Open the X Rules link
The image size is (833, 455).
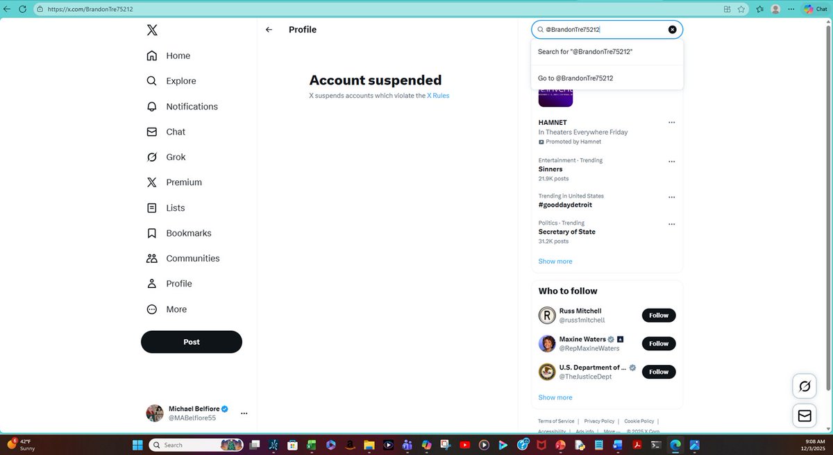(438, 96)
